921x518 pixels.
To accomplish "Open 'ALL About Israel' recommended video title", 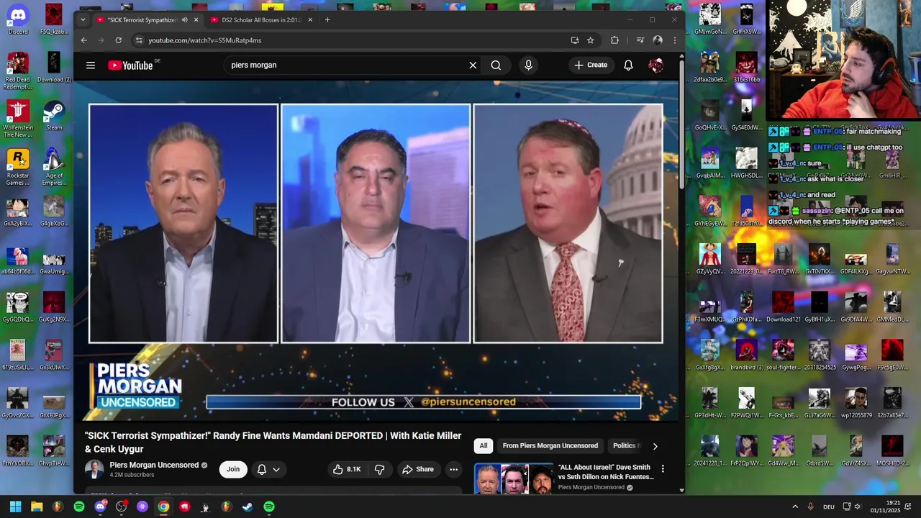I will [606, 472].
